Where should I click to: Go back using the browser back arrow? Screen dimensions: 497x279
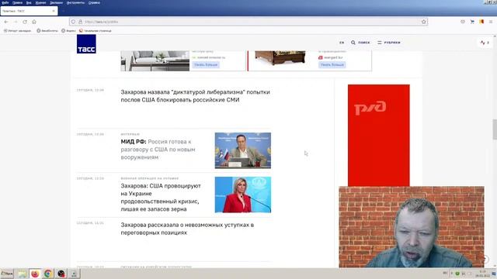(6, 22)
